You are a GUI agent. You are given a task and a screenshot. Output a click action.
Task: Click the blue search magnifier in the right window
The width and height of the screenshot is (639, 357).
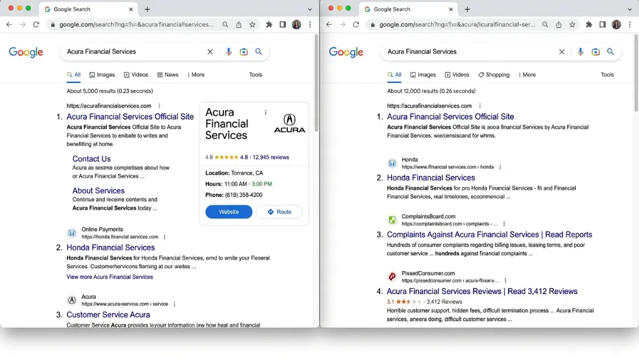pos(610,52)
